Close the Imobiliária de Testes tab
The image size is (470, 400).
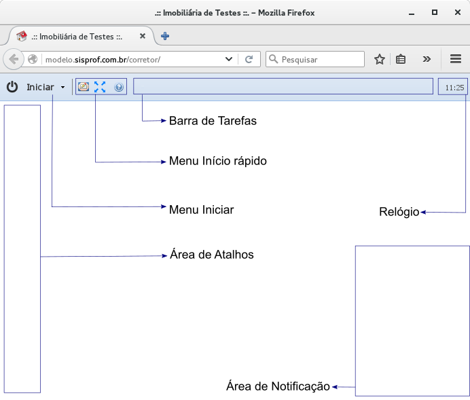[142, 36]
